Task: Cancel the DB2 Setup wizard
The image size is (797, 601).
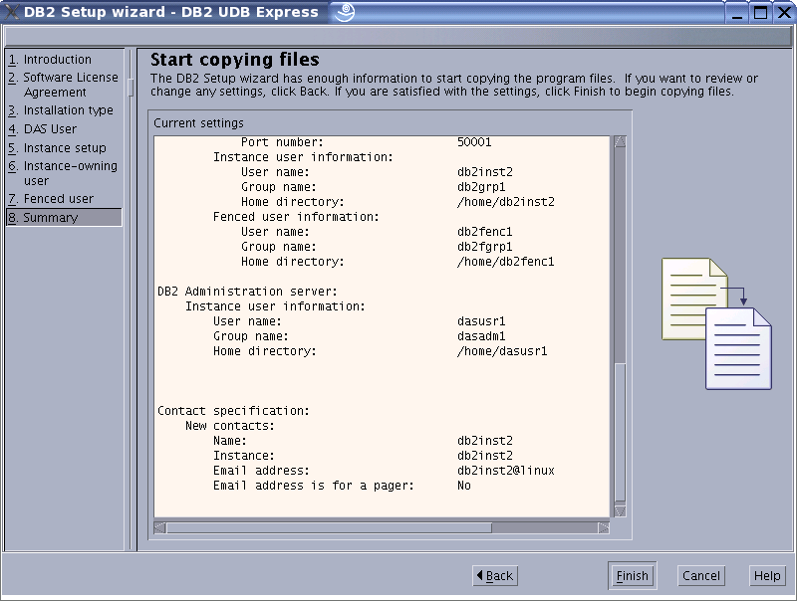Action: click(701, 575)
